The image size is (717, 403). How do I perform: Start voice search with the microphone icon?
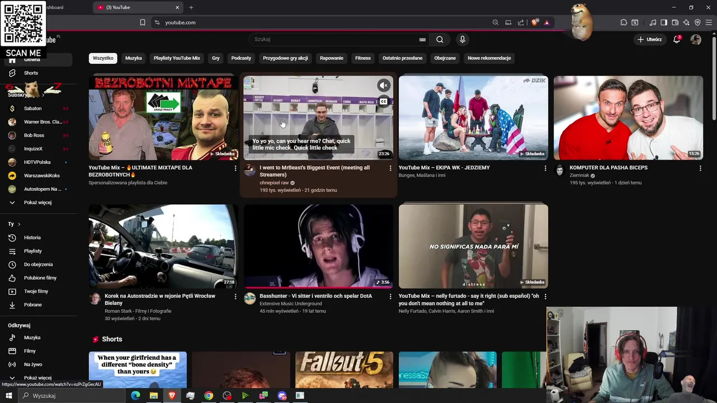click(x=462, y=39)
